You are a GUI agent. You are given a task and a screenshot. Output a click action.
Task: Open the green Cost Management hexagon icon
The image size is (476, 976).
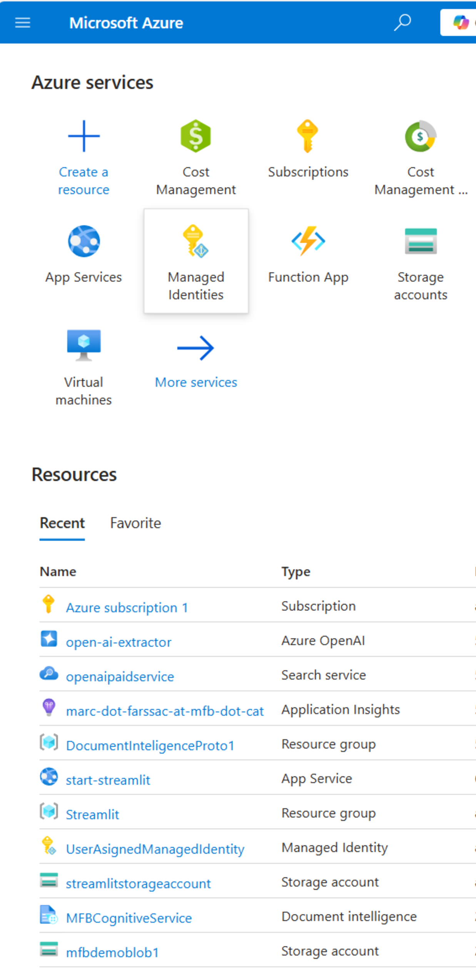point(195,136)
